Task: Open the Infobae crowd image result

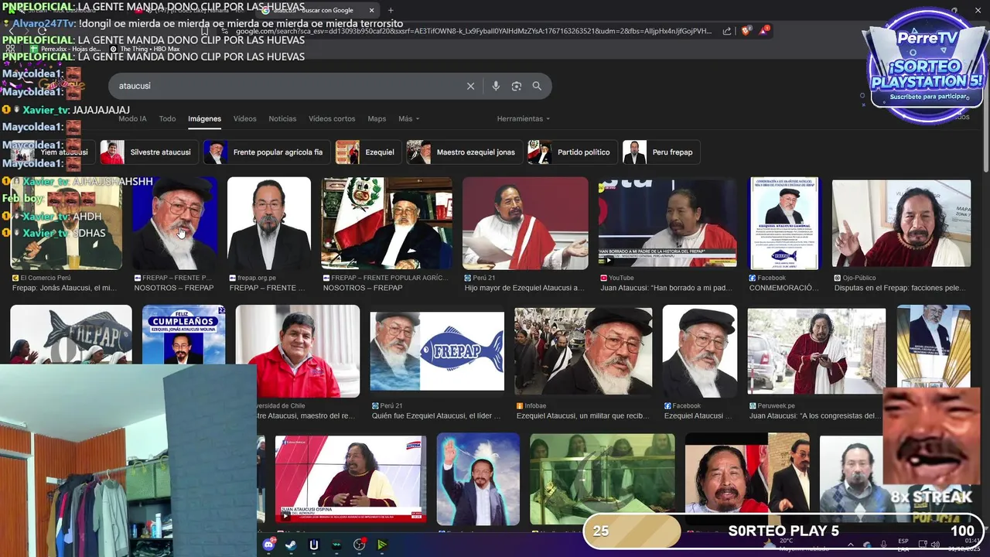Action: [x=584, y=350]
